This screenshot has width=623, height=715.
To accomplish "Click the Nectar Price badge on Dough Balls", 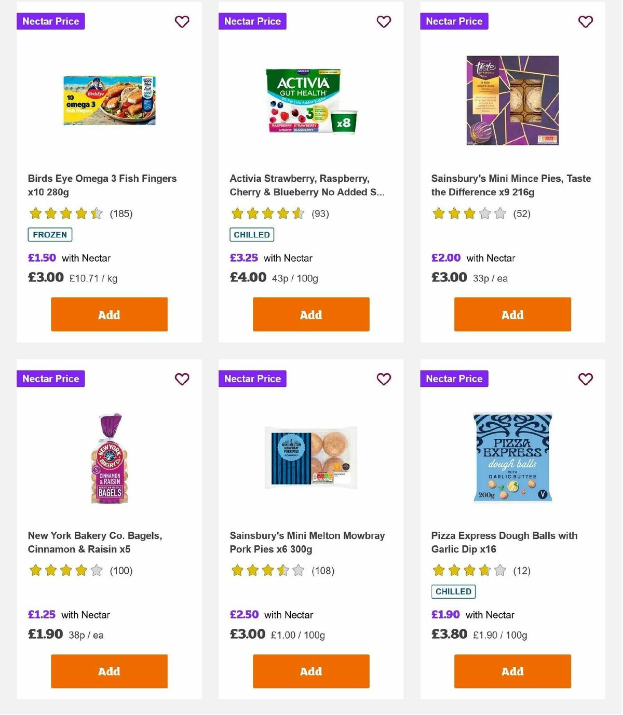I will [454, 379].
